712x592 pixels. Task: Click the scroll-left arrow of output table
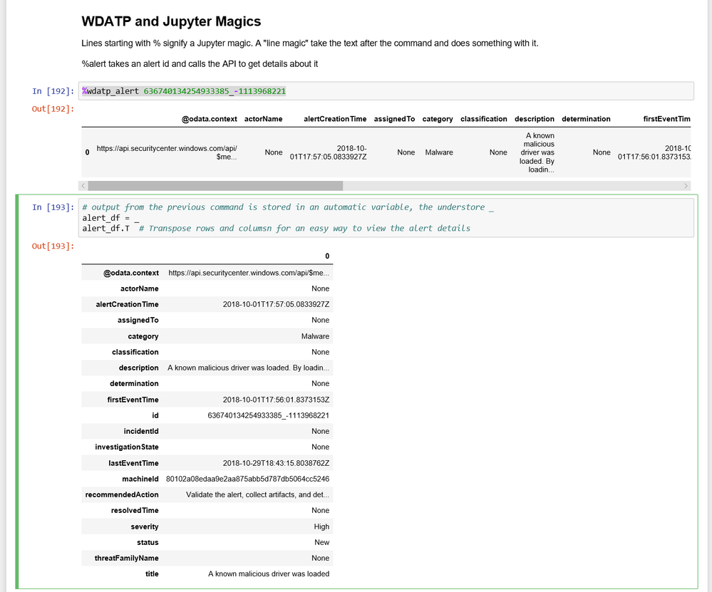pyautogui.click(x=83, y=186)
